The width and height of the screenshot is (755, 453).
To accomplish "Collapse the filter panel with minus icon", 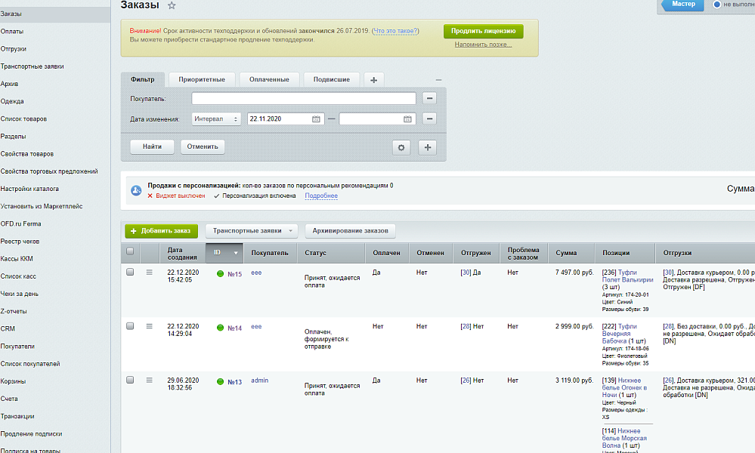I will pos(438,80).
